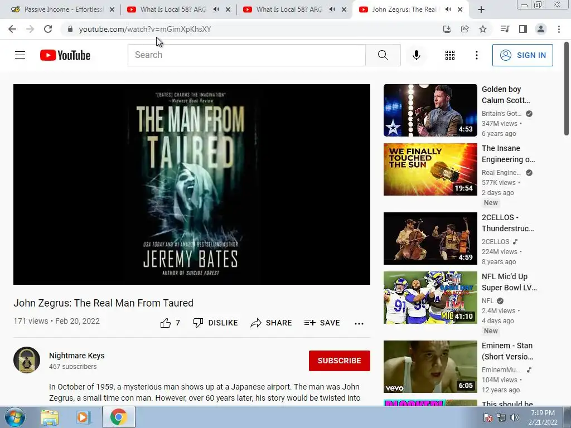Go back using the browser back arrow
This screenshot has height=428, width=571.
(12, 29)
